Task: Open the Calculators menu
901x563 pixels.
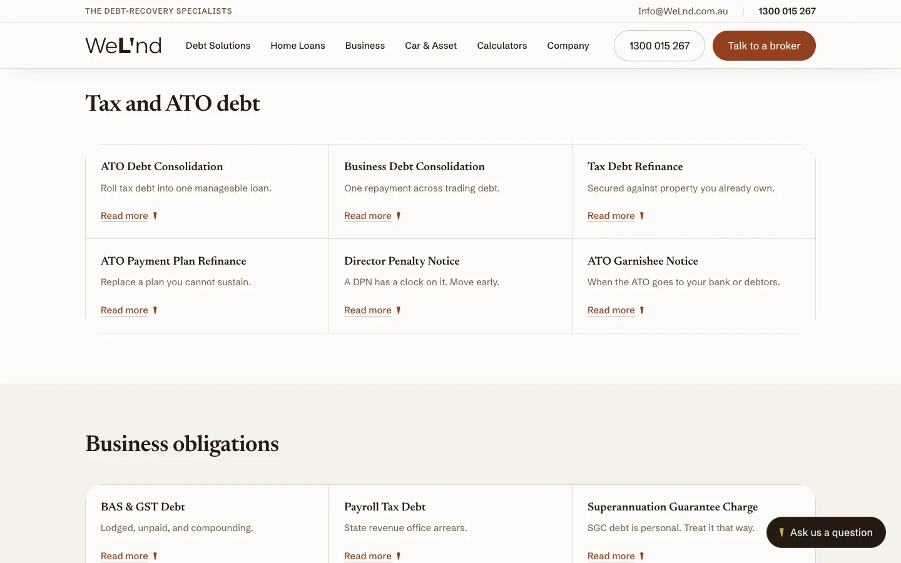Action: pyautogui.click(x=502, y=46)
